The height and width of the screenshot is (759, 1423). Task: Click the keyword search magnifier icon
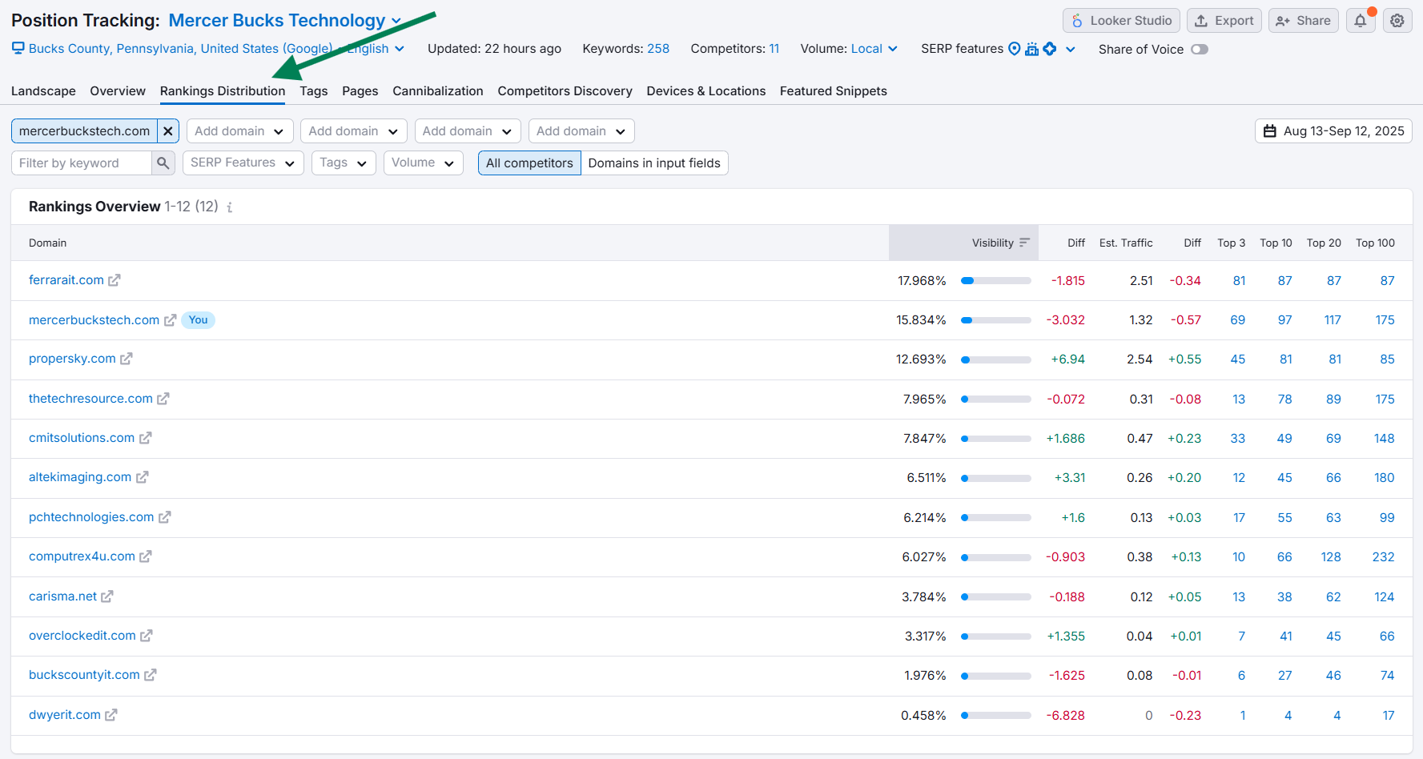coord(163,163)
